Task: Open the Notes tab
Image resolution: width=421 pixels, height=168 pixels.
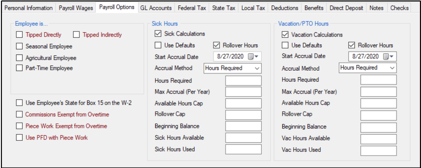Action: tap(377, 8)
